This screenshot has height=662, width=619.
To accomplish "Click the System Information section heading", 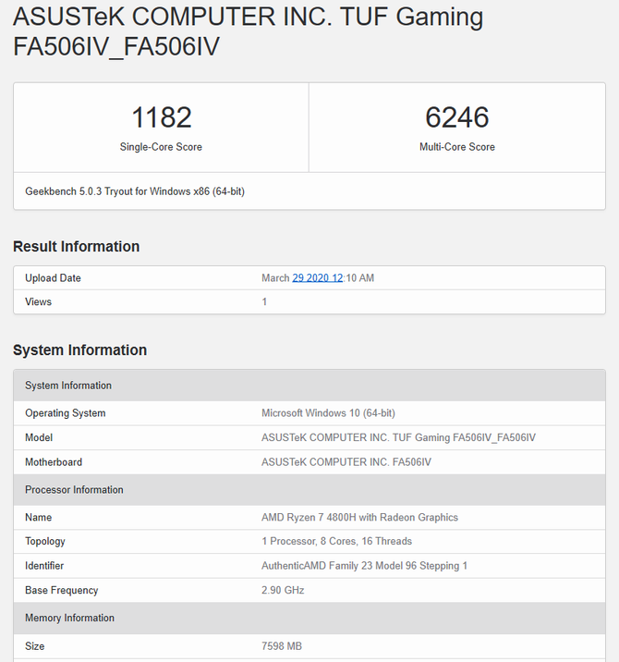I will [79, 350].
